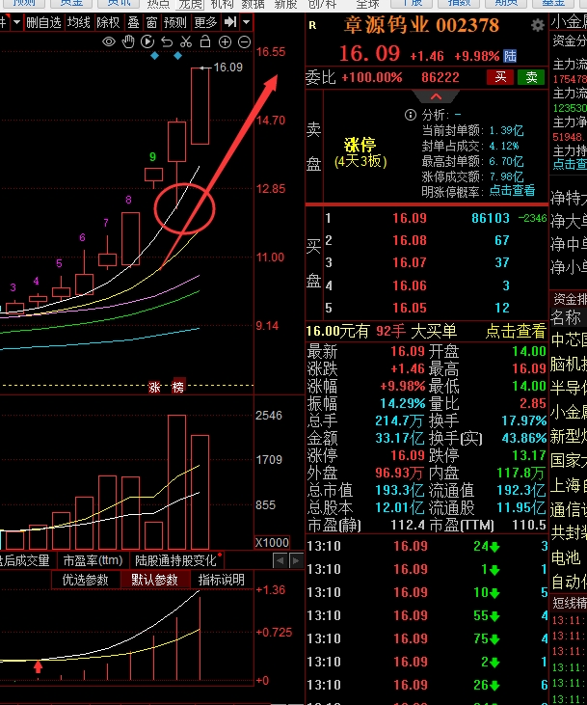Open 点击查看 for large buy orders
587x705 pixels.
pos(516,332)
